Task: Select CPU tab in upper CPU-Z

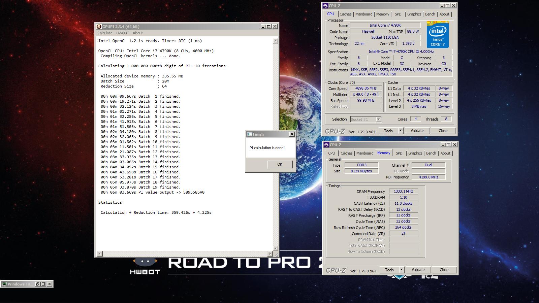Action: pos(331,14)
